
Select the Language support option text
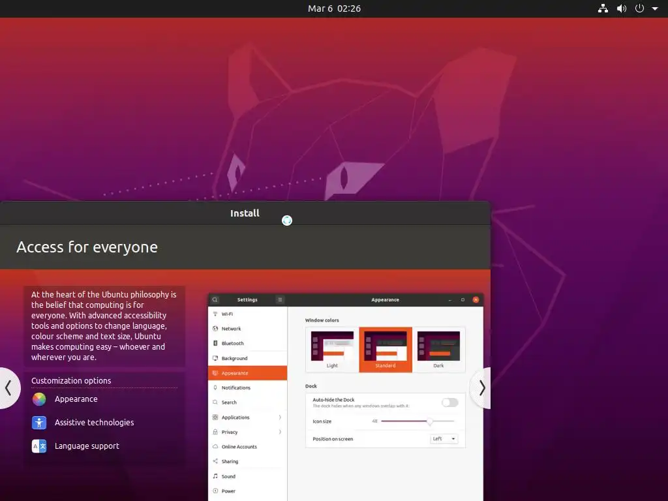87,446
